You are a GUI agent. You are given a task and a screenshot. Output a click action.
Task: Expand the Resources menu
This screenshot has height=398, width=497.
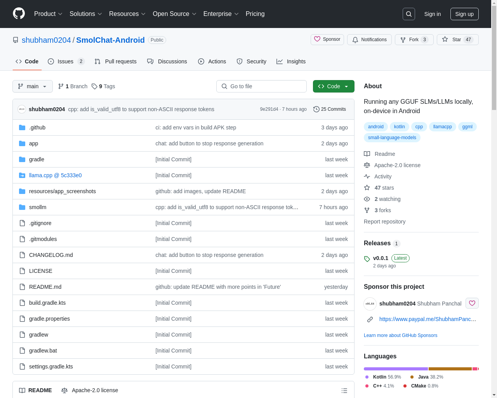127,14
